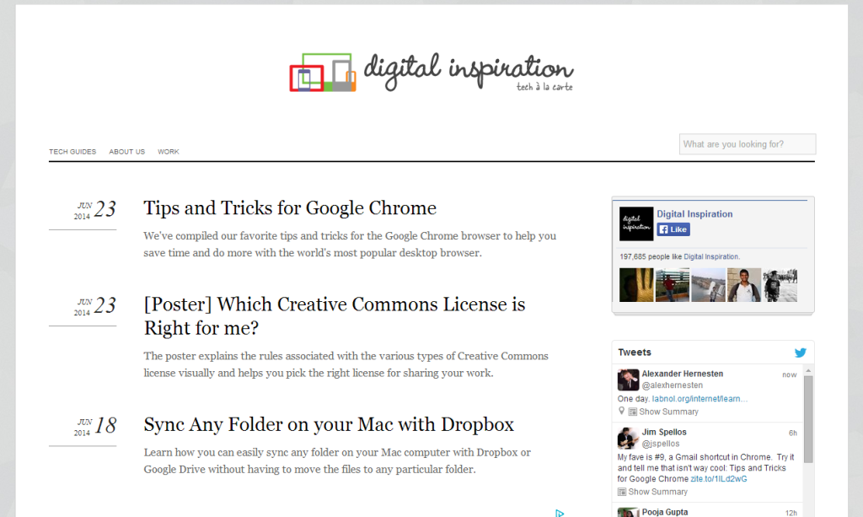Click the Digital Inspiration Facebook title link

click(x=694, y=213)
